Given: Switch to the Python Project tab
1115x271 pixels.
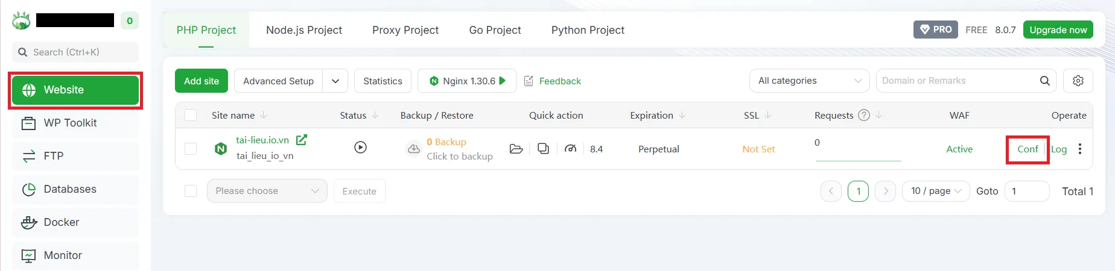Looking at the screenshot, I should [x=588, y=30].
